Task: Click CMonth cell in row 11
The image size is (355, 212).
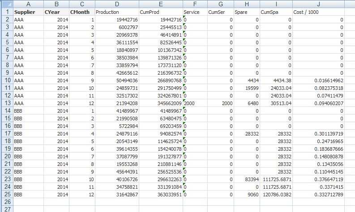Action: [x=82, y=88]
